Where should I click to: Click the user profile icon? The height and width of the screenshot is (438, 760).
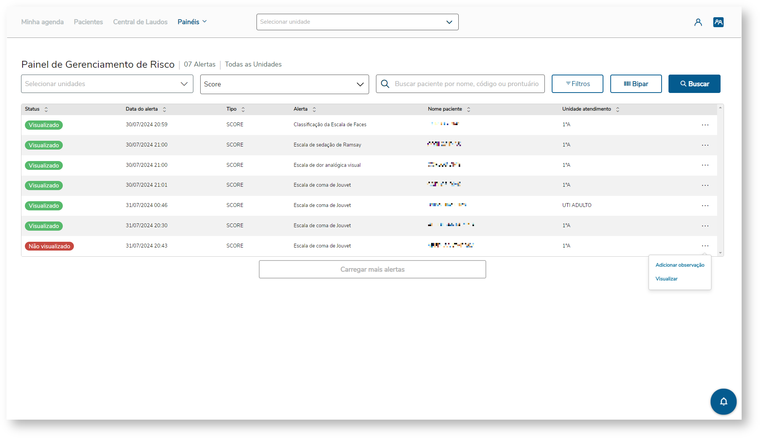tap(698, 22)
